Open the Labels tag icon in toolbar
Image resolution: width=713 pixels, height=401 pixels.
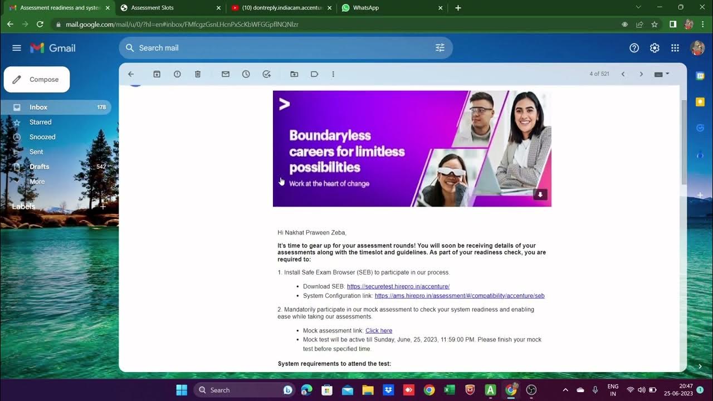314,74
